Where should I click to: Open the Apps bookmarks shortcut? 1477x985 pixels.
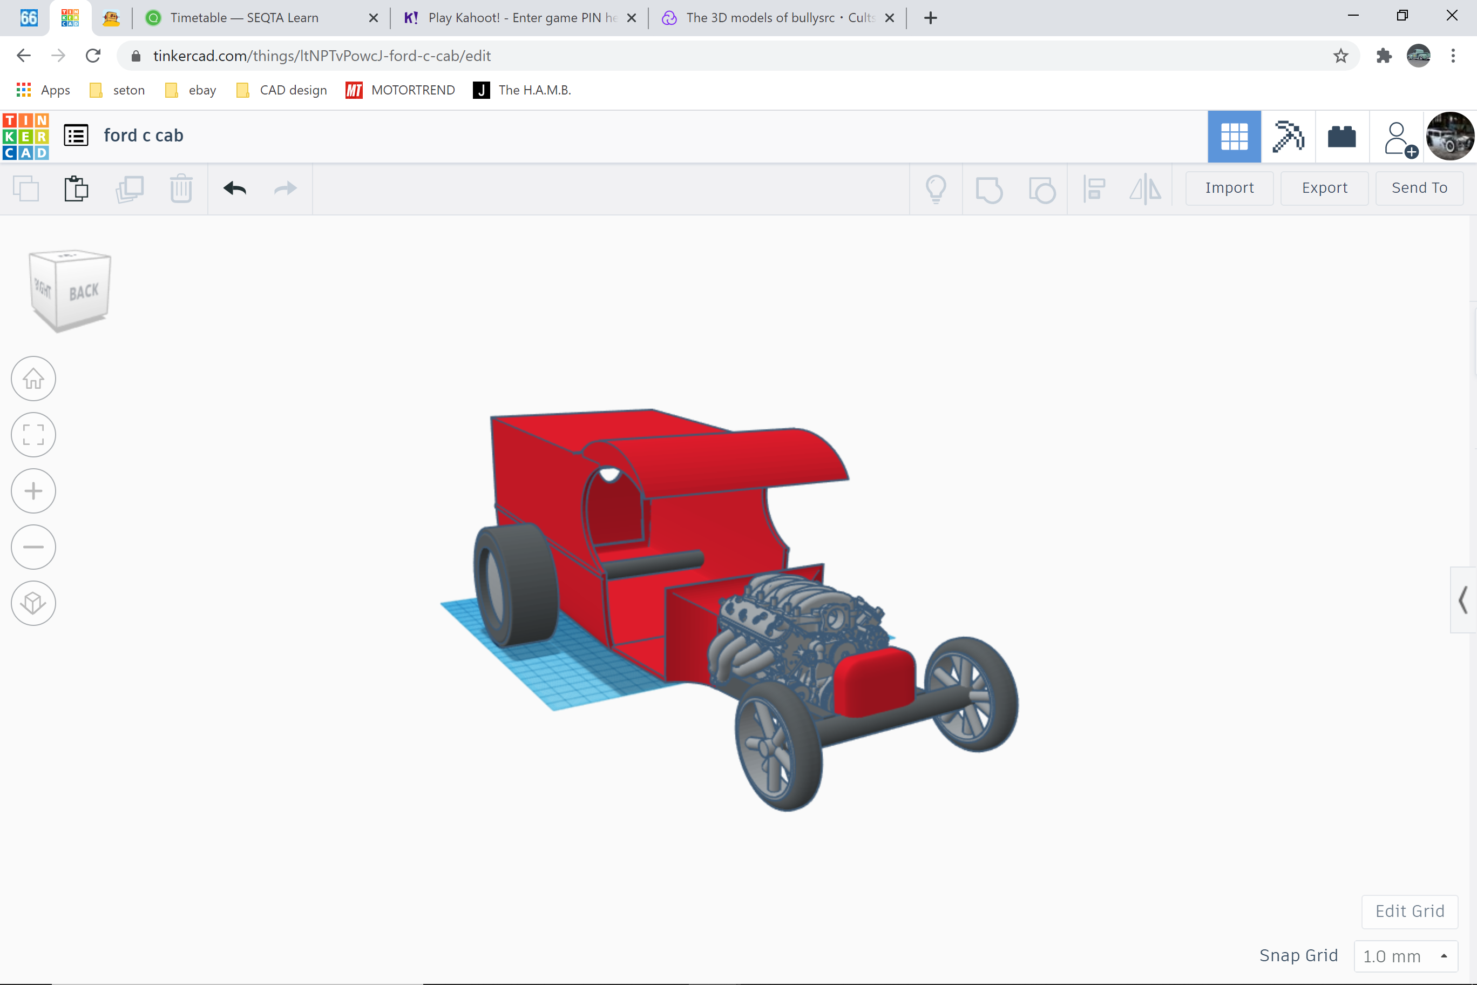pyautogui.click(x=43, y=90)
